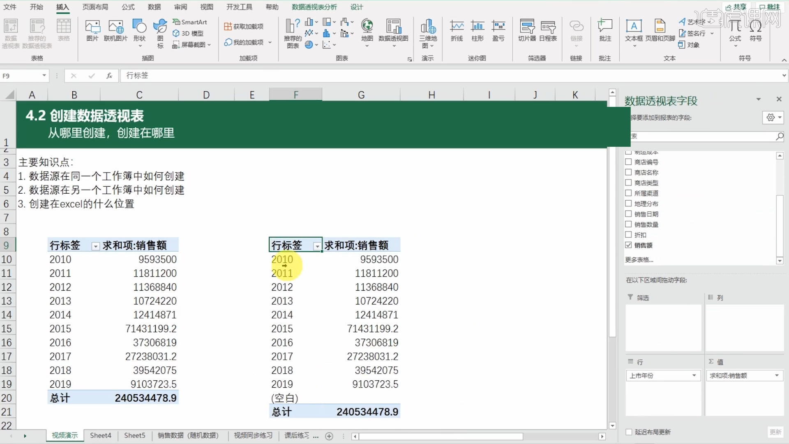
Task: Switch to the 开始 ribbon tab
Action: pos(36,7)
